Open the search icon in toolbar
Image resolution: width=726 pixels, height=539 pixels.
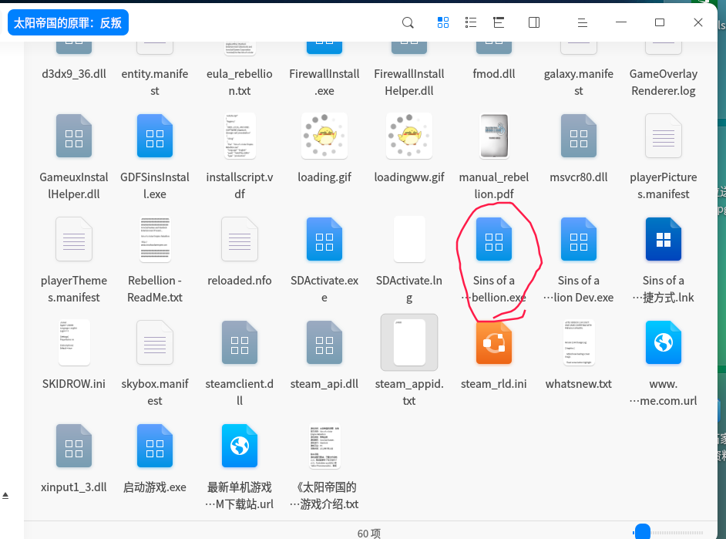click(408, 22)
